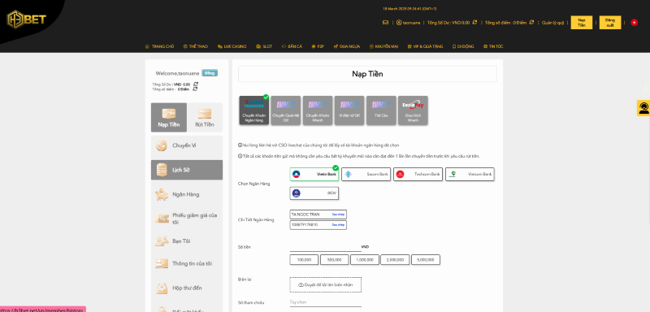Select Ví điện tử QR payment method
Image resolution: width=650 pixels, height=312 pixels.
coord(349,110)
